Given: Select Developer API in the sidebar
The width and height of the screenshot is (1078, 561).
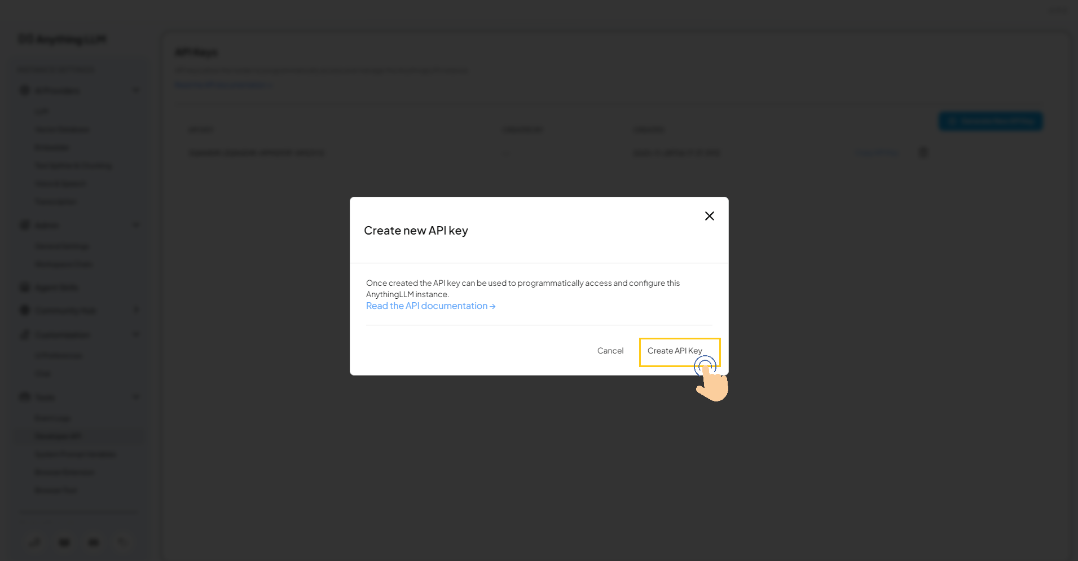Looking at the screenshot, I should 58,435.
